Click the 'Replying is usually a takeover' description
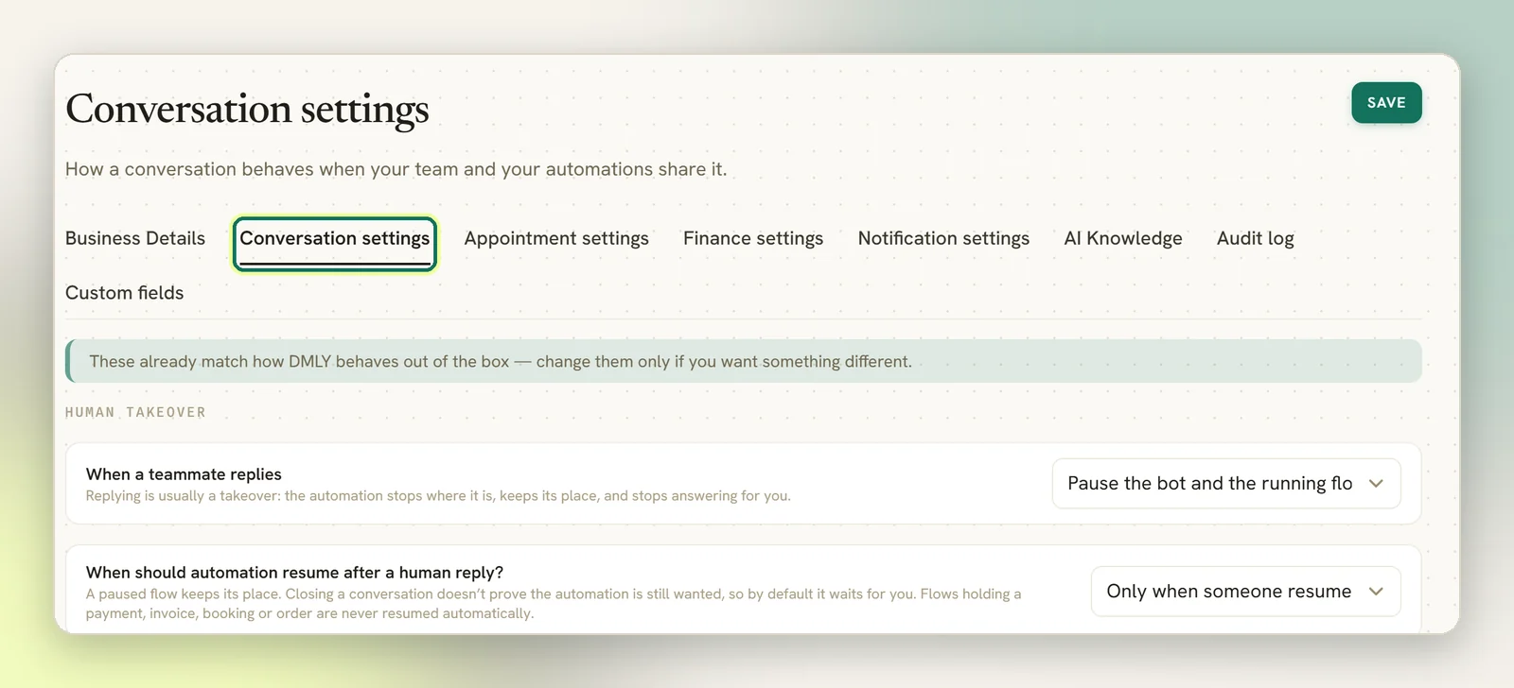 (x=438, y=496)
